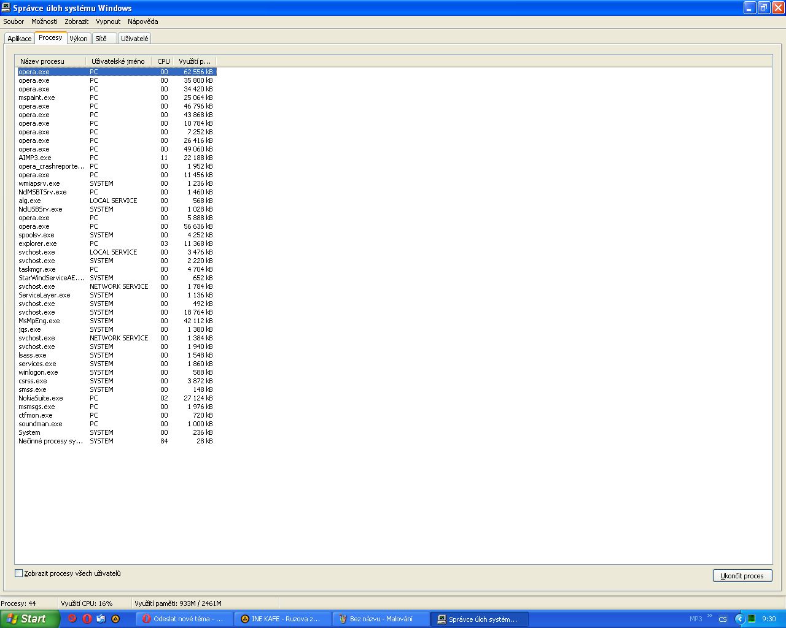Select the taskmgr.exe process

click(117, 269)
